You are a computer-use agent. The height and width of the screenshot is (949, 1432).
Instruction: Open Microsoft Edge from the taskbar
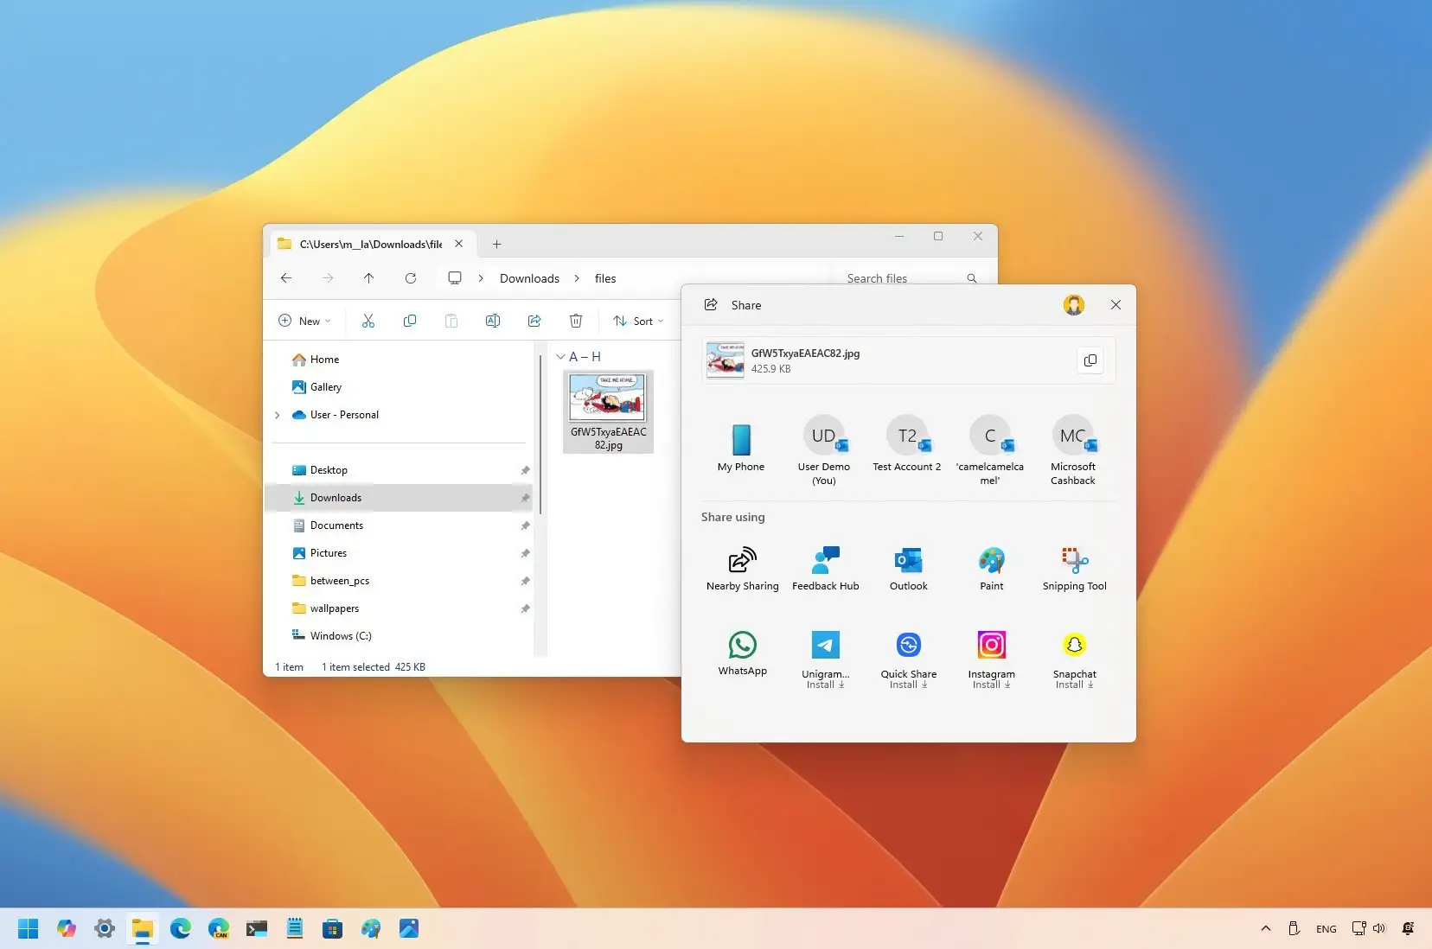[181, 928]
